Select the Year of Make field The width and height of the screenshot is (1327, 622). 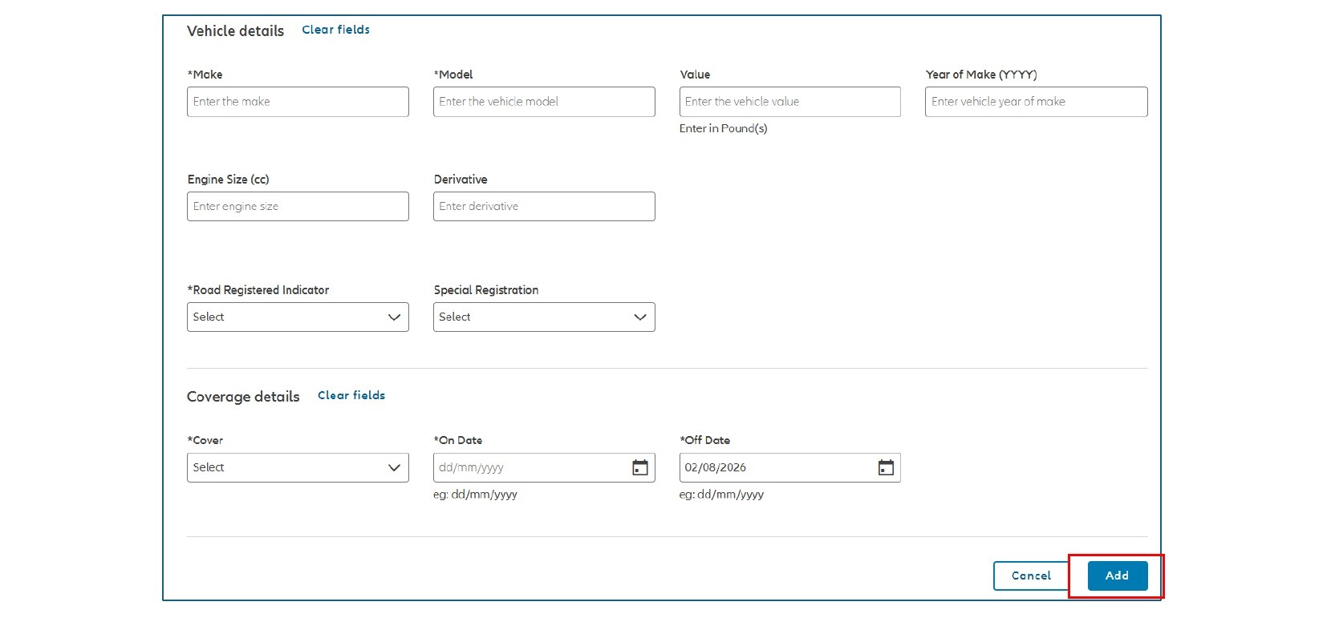point(1036,102)
